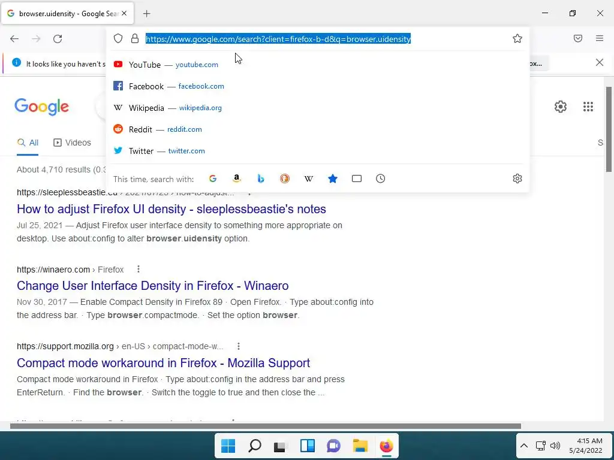Image resolution: width=614 pixels, height=460 pixels.
Task: Go back with the back arrow
Action: pyautogui.click(x=14, y=39)
